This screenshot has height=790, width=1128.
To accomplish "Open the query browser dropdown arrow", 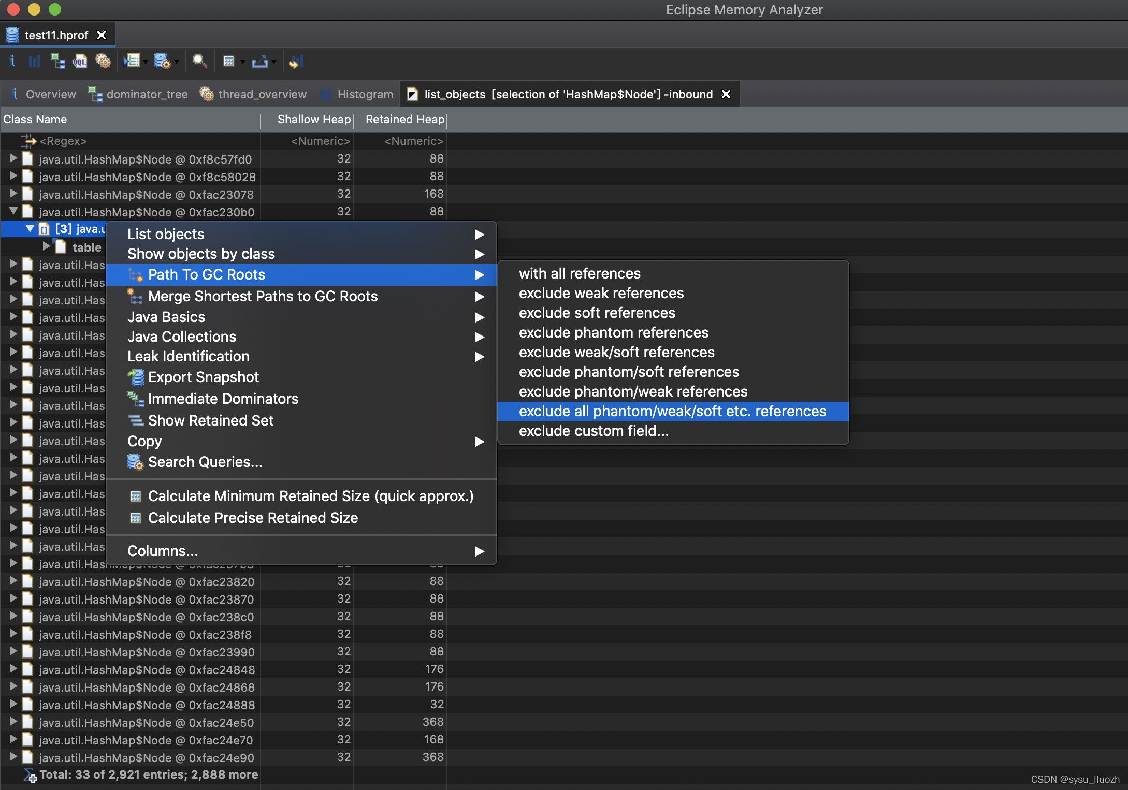I will coord(177,62).
